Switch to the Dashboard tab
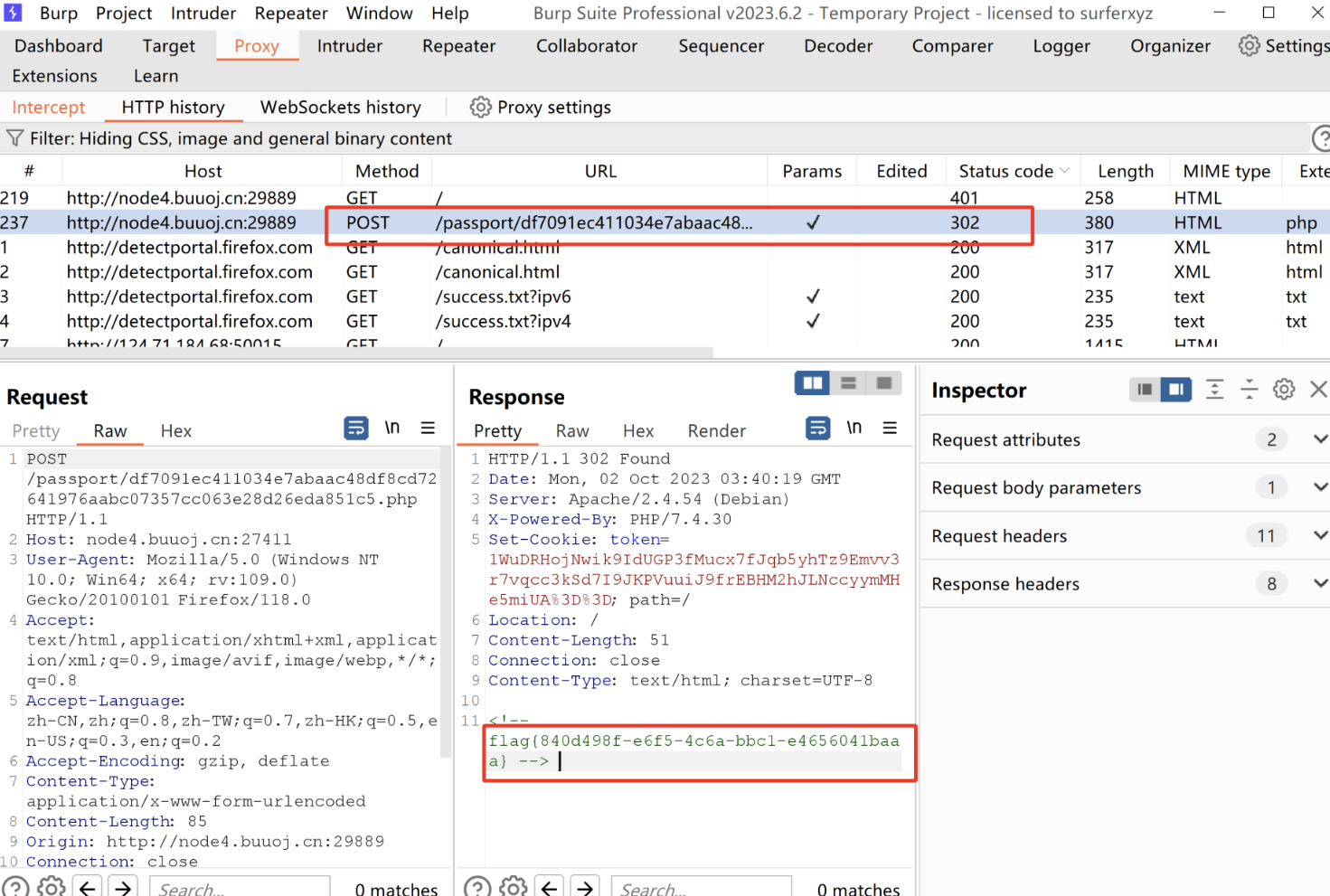This screenshot has height=896, width=1330. coord(59,45)
